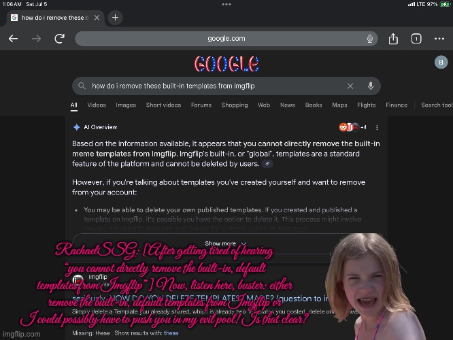Click 'these' in Show results with
Viewport: 453px width, 340px height.
[171, 333]
